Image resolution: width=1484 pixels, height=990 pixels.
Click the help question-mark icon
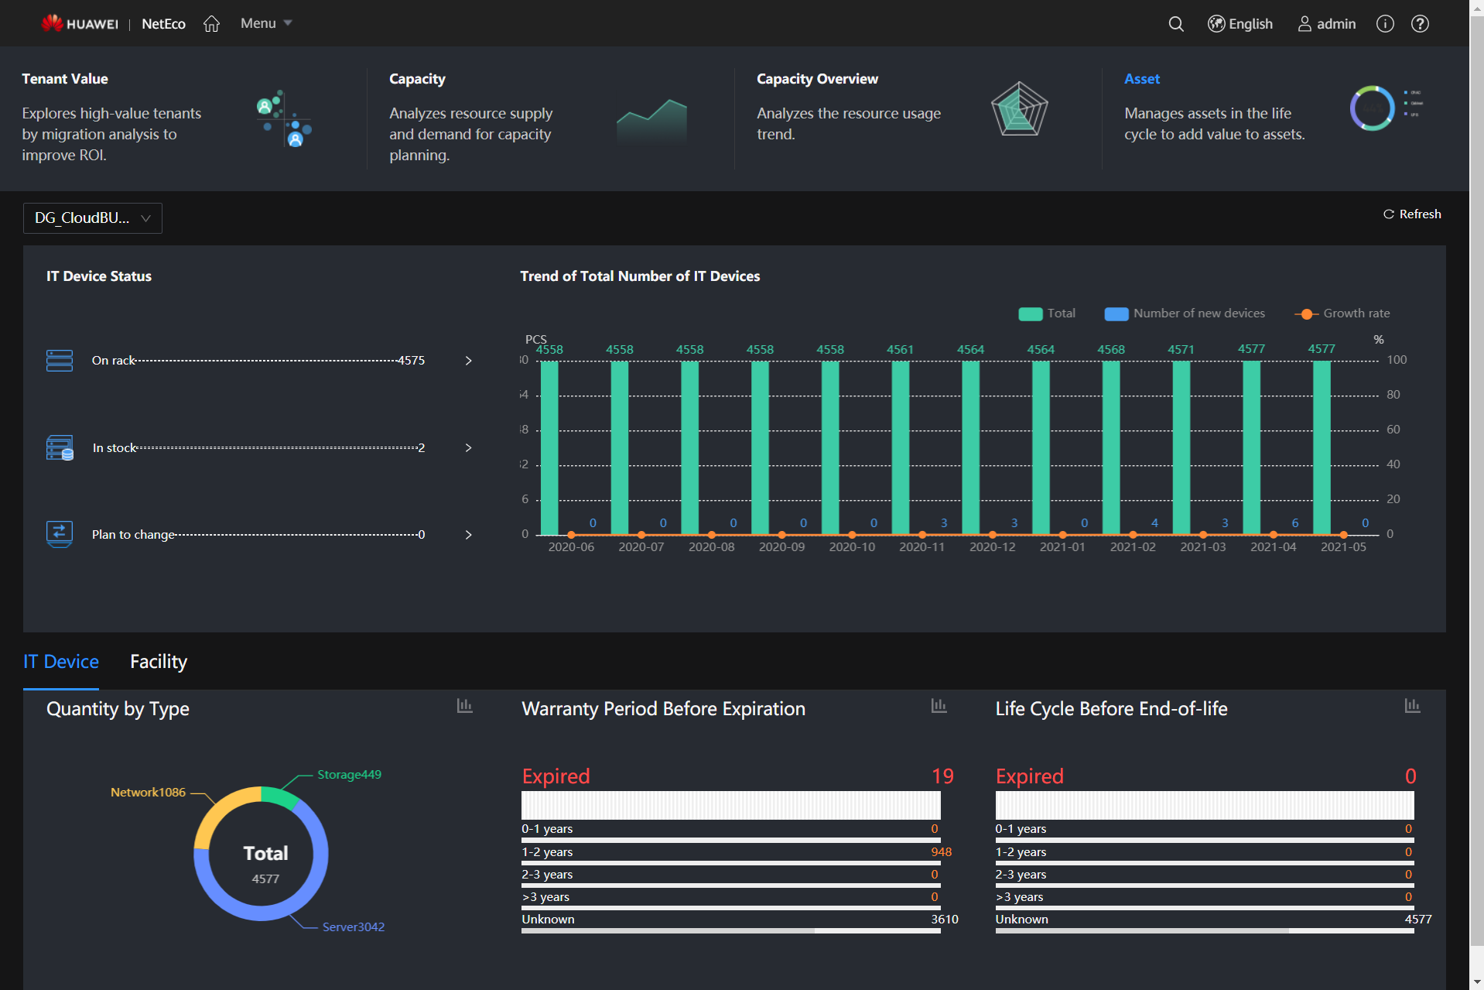tap(1421, 23)
